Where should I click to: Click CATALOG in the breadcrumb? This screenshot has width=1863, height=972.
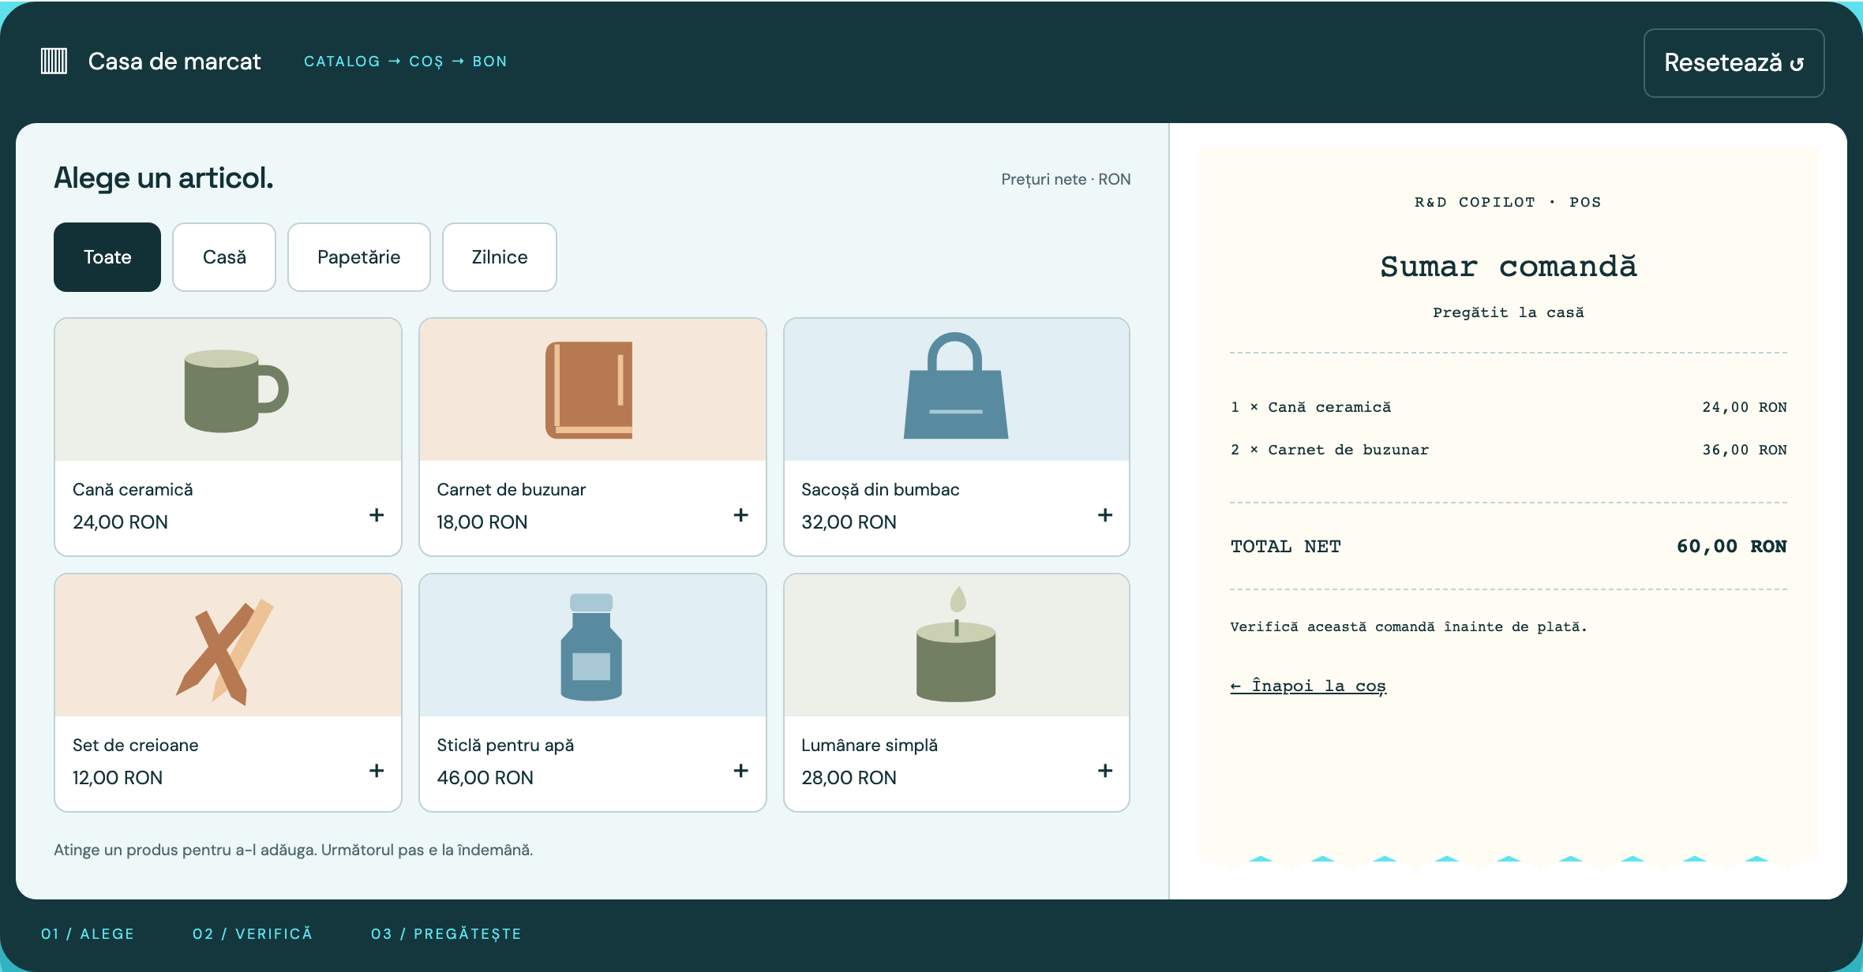click(x=342, y=62)
